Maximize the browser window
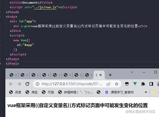Screen dimensions: 159x117 click(155, 72)
